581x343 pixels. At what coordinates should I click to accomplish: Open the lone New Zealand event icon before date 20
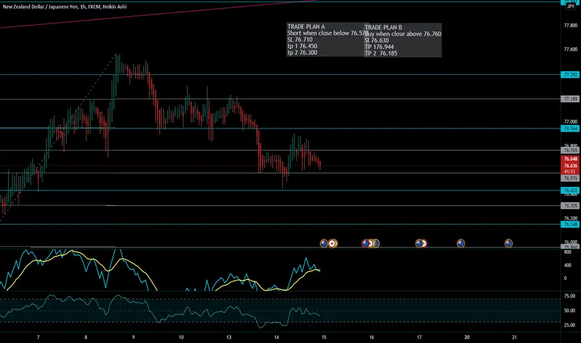pos(461,243)
